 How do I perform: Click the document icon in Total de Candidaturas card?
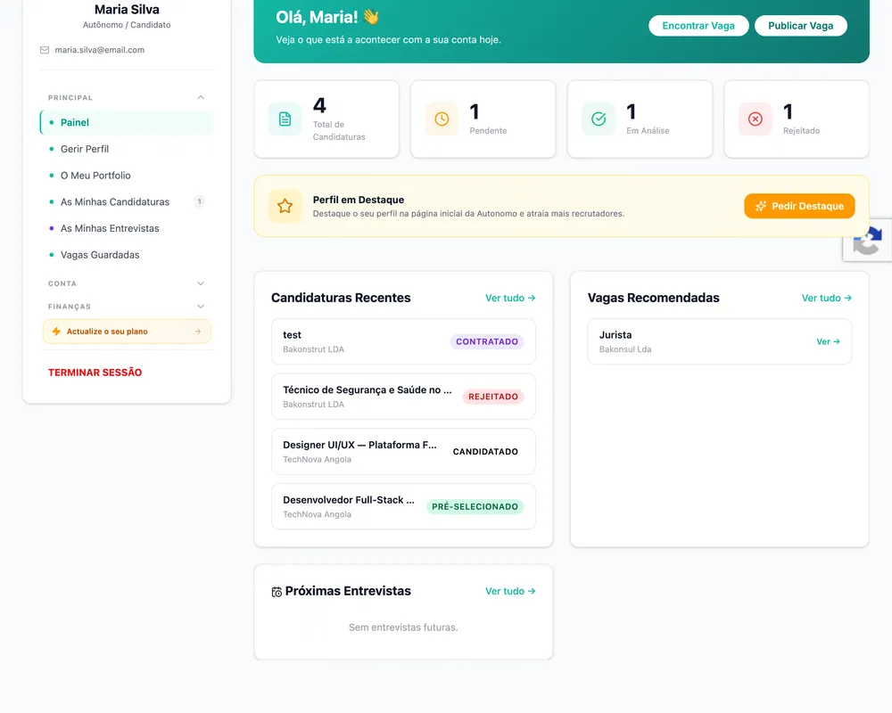(285, 119)
